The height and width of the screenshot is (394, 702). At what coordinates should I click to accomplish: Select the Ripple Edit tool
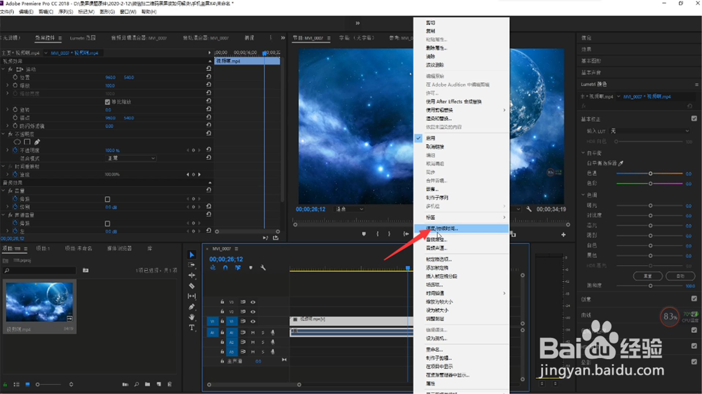coord(192,275)
